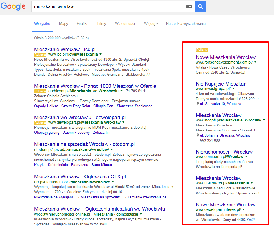Image resolution: width=274 pixels, height=229 pixels.
Task: Select the Wszystko tab
Action: [42, 23]
